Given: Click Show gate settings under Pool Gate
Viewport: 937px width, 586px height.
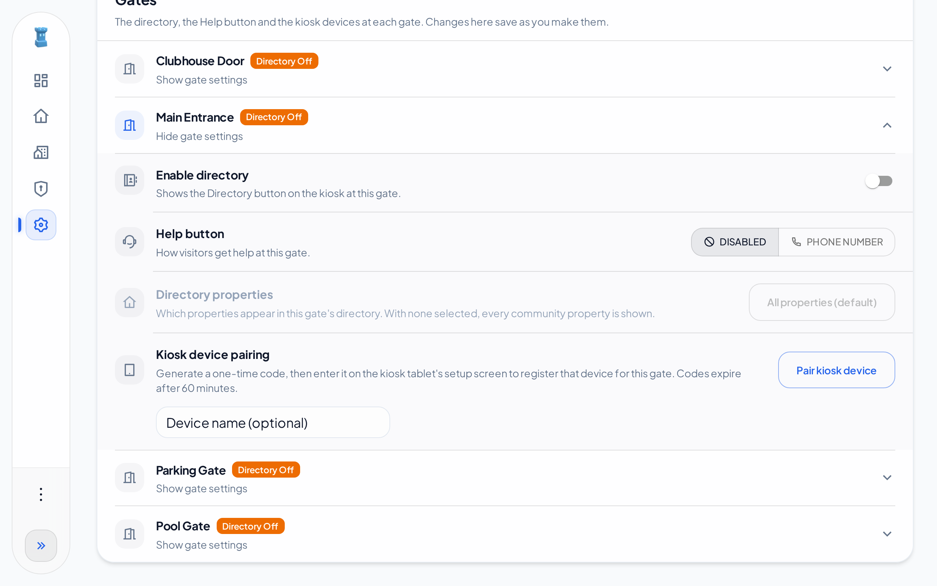Looking at the screenshot, I should point(202,545).
